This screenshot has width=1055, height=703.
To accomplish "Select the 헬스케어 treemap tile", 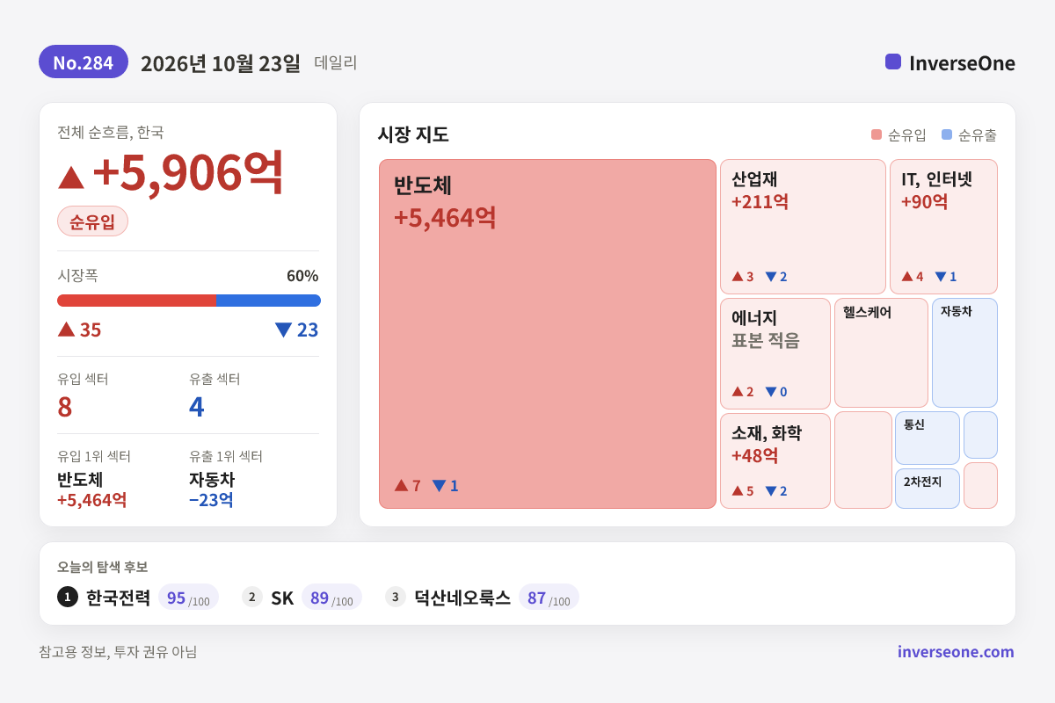I will 881,353.
